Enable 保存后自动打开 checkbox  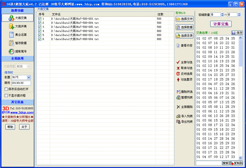(x=6, y=89)
